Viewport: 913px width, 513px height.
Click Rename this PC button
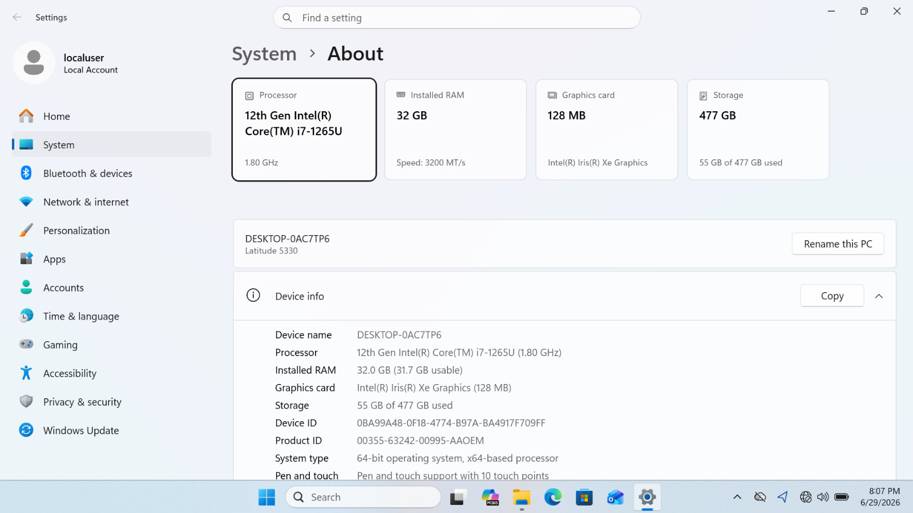click(838, 244)
